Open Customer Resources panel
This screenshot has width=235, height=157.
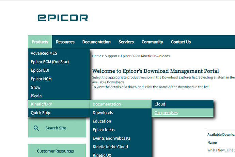[57, 151]
